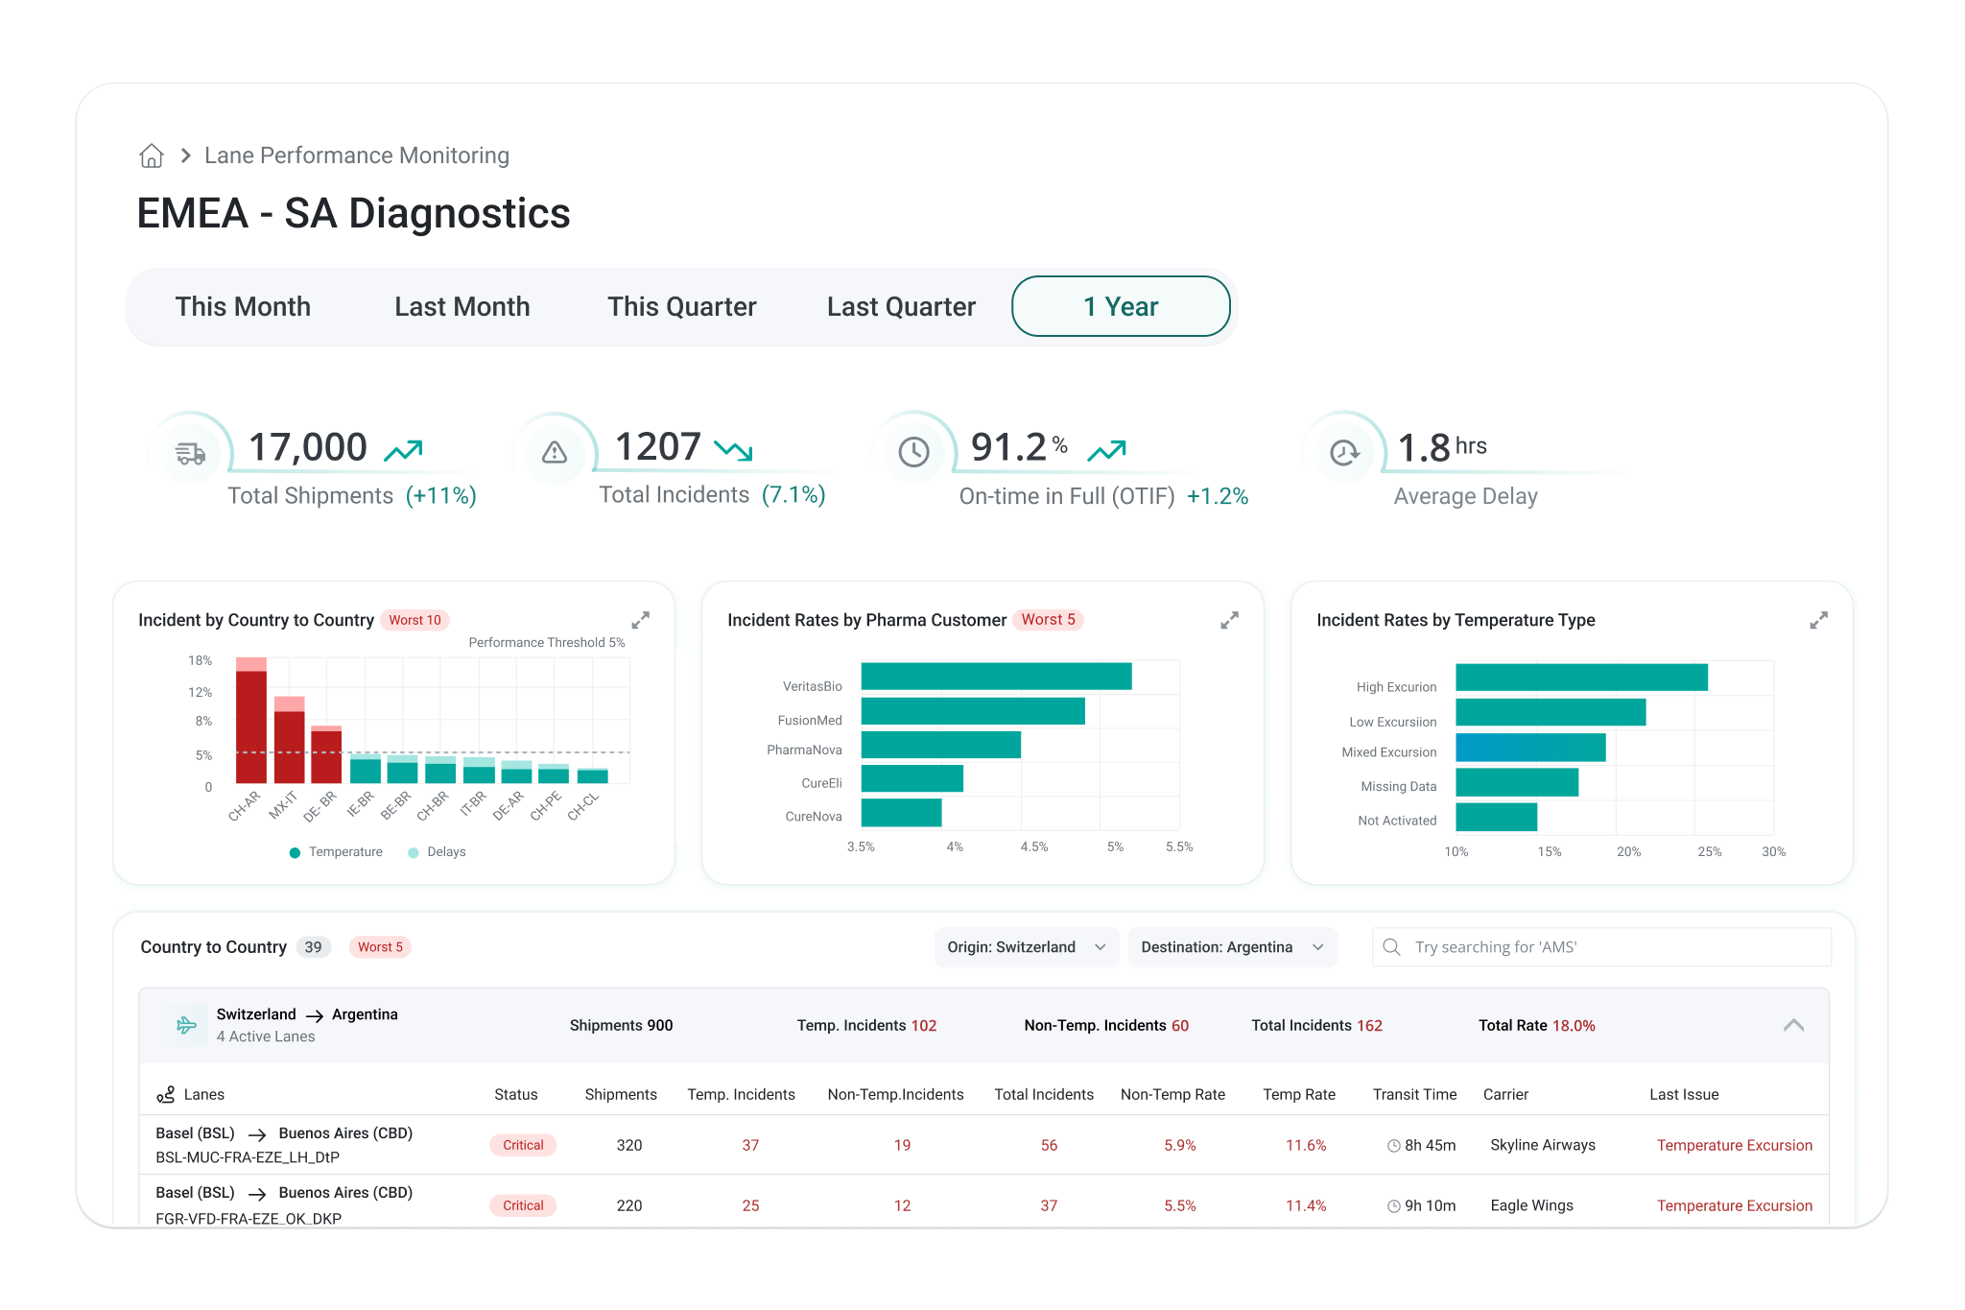This screenshot has width=1965, height=1310.
Task: Collapse the Switzerland to Argentina row
Action: coord(1793,1025)
